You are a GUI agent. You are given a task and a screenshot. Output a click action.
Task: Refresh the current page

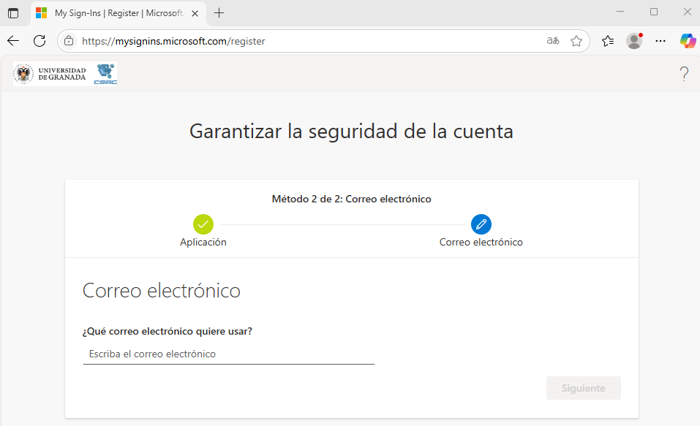pyautogui.click(x=39, y=41)
